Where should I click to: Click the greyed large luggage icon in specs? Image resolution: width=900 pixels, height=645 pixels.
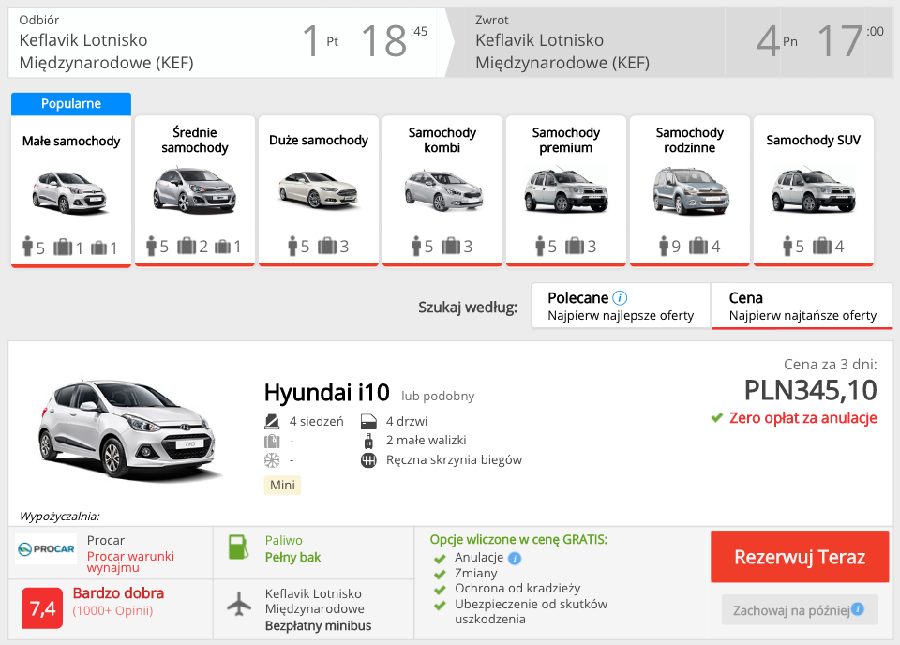coord(272,441)
